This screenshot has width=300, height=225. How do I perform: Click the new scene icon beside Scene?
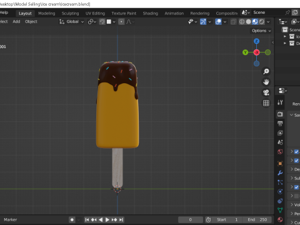pyautogui.click(x=295, y=12)
